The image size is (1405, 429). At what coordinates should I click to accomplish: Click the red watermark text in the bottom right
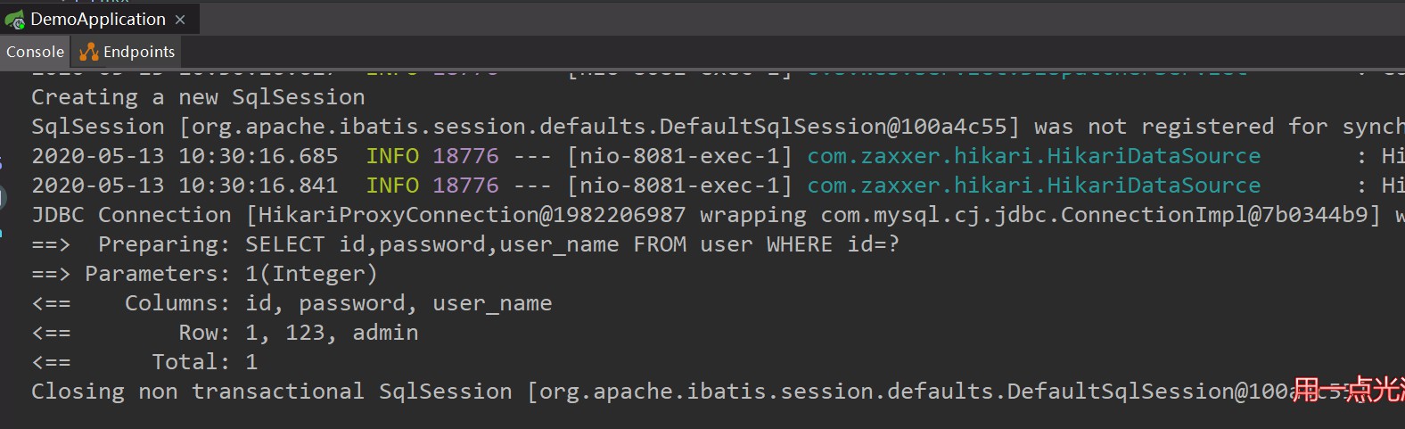tap(1348, 390)
